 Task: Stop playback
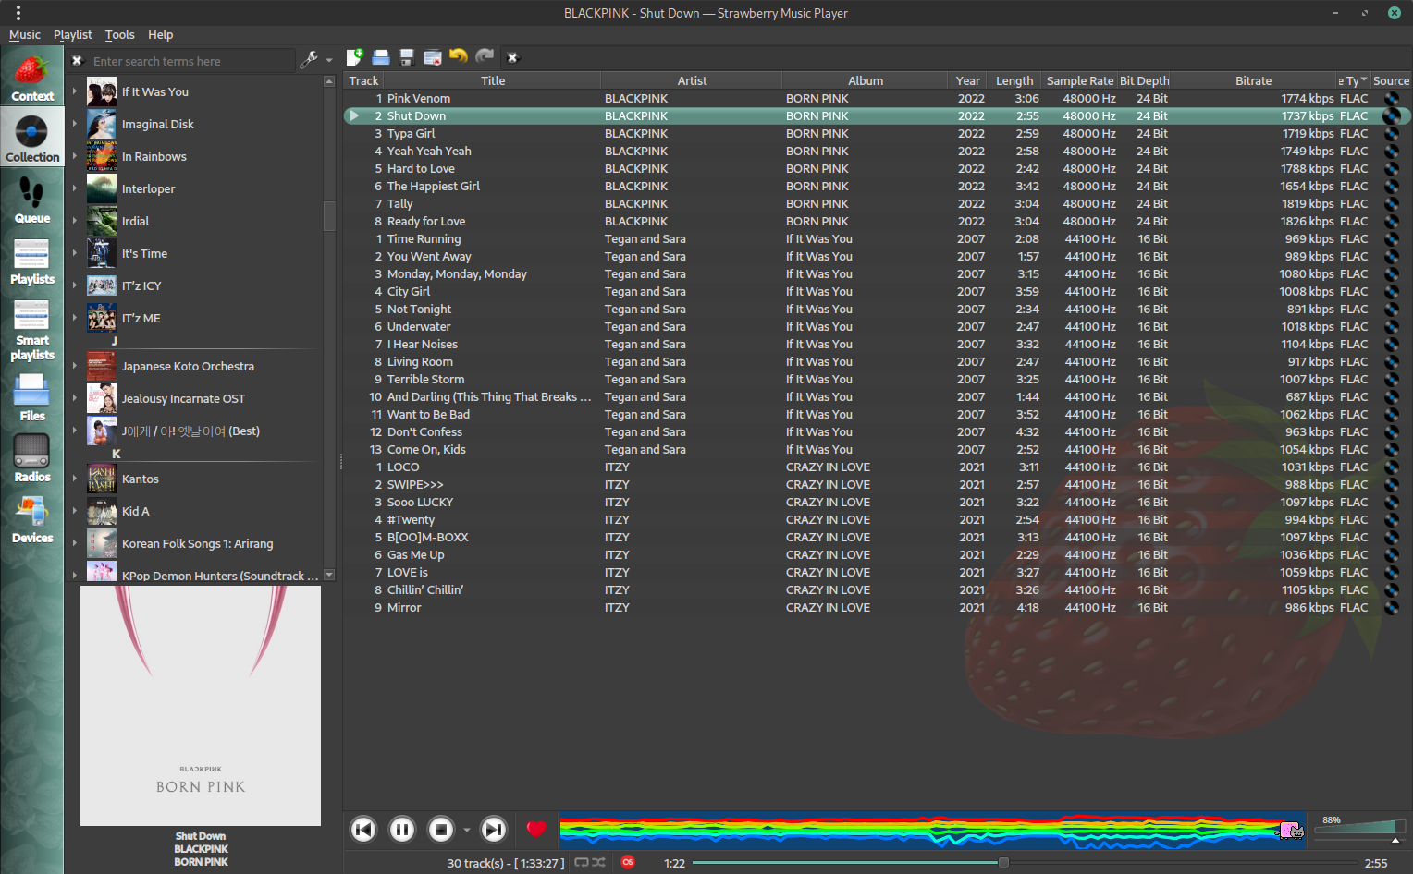pyautogui.click(x=441, y=830)
